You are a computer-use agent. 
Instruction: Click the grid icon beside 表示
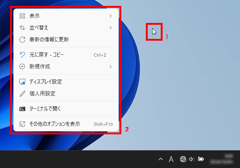[x=22, y=16]
